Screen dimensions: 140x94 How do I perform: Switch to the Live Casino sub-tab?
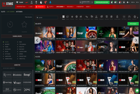(11, 12)
